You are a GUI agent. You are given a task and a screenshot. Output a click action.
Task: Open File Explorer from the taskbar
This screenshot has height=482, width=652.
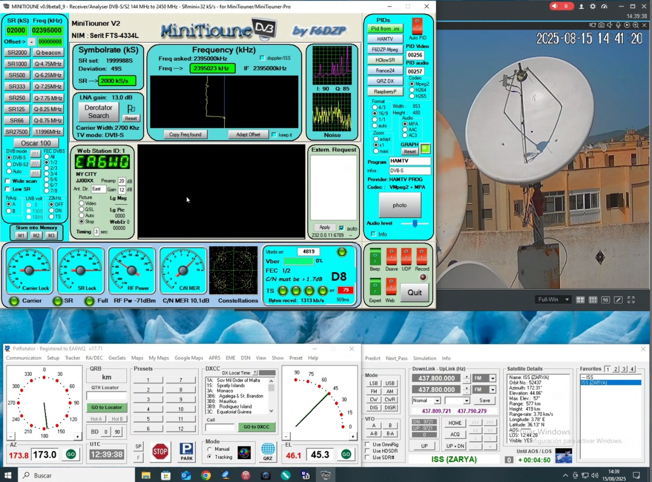tap(146, 475)
